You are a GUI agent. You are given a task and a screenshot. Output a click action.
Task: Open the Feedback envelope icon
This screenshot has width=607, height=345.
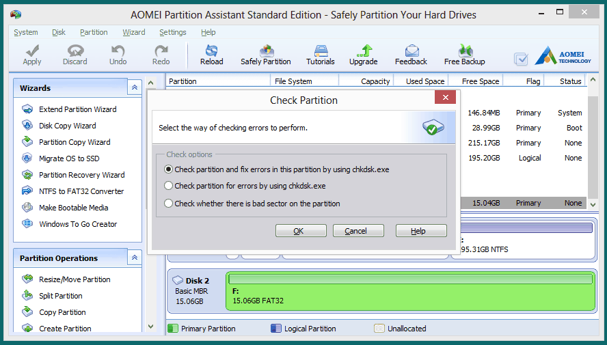tap(412, 51)
